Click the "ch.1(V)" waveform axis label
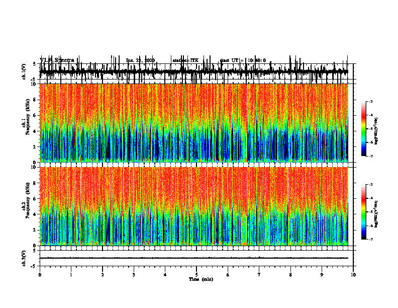Screen dimensions: 398x308 point(24,71)
